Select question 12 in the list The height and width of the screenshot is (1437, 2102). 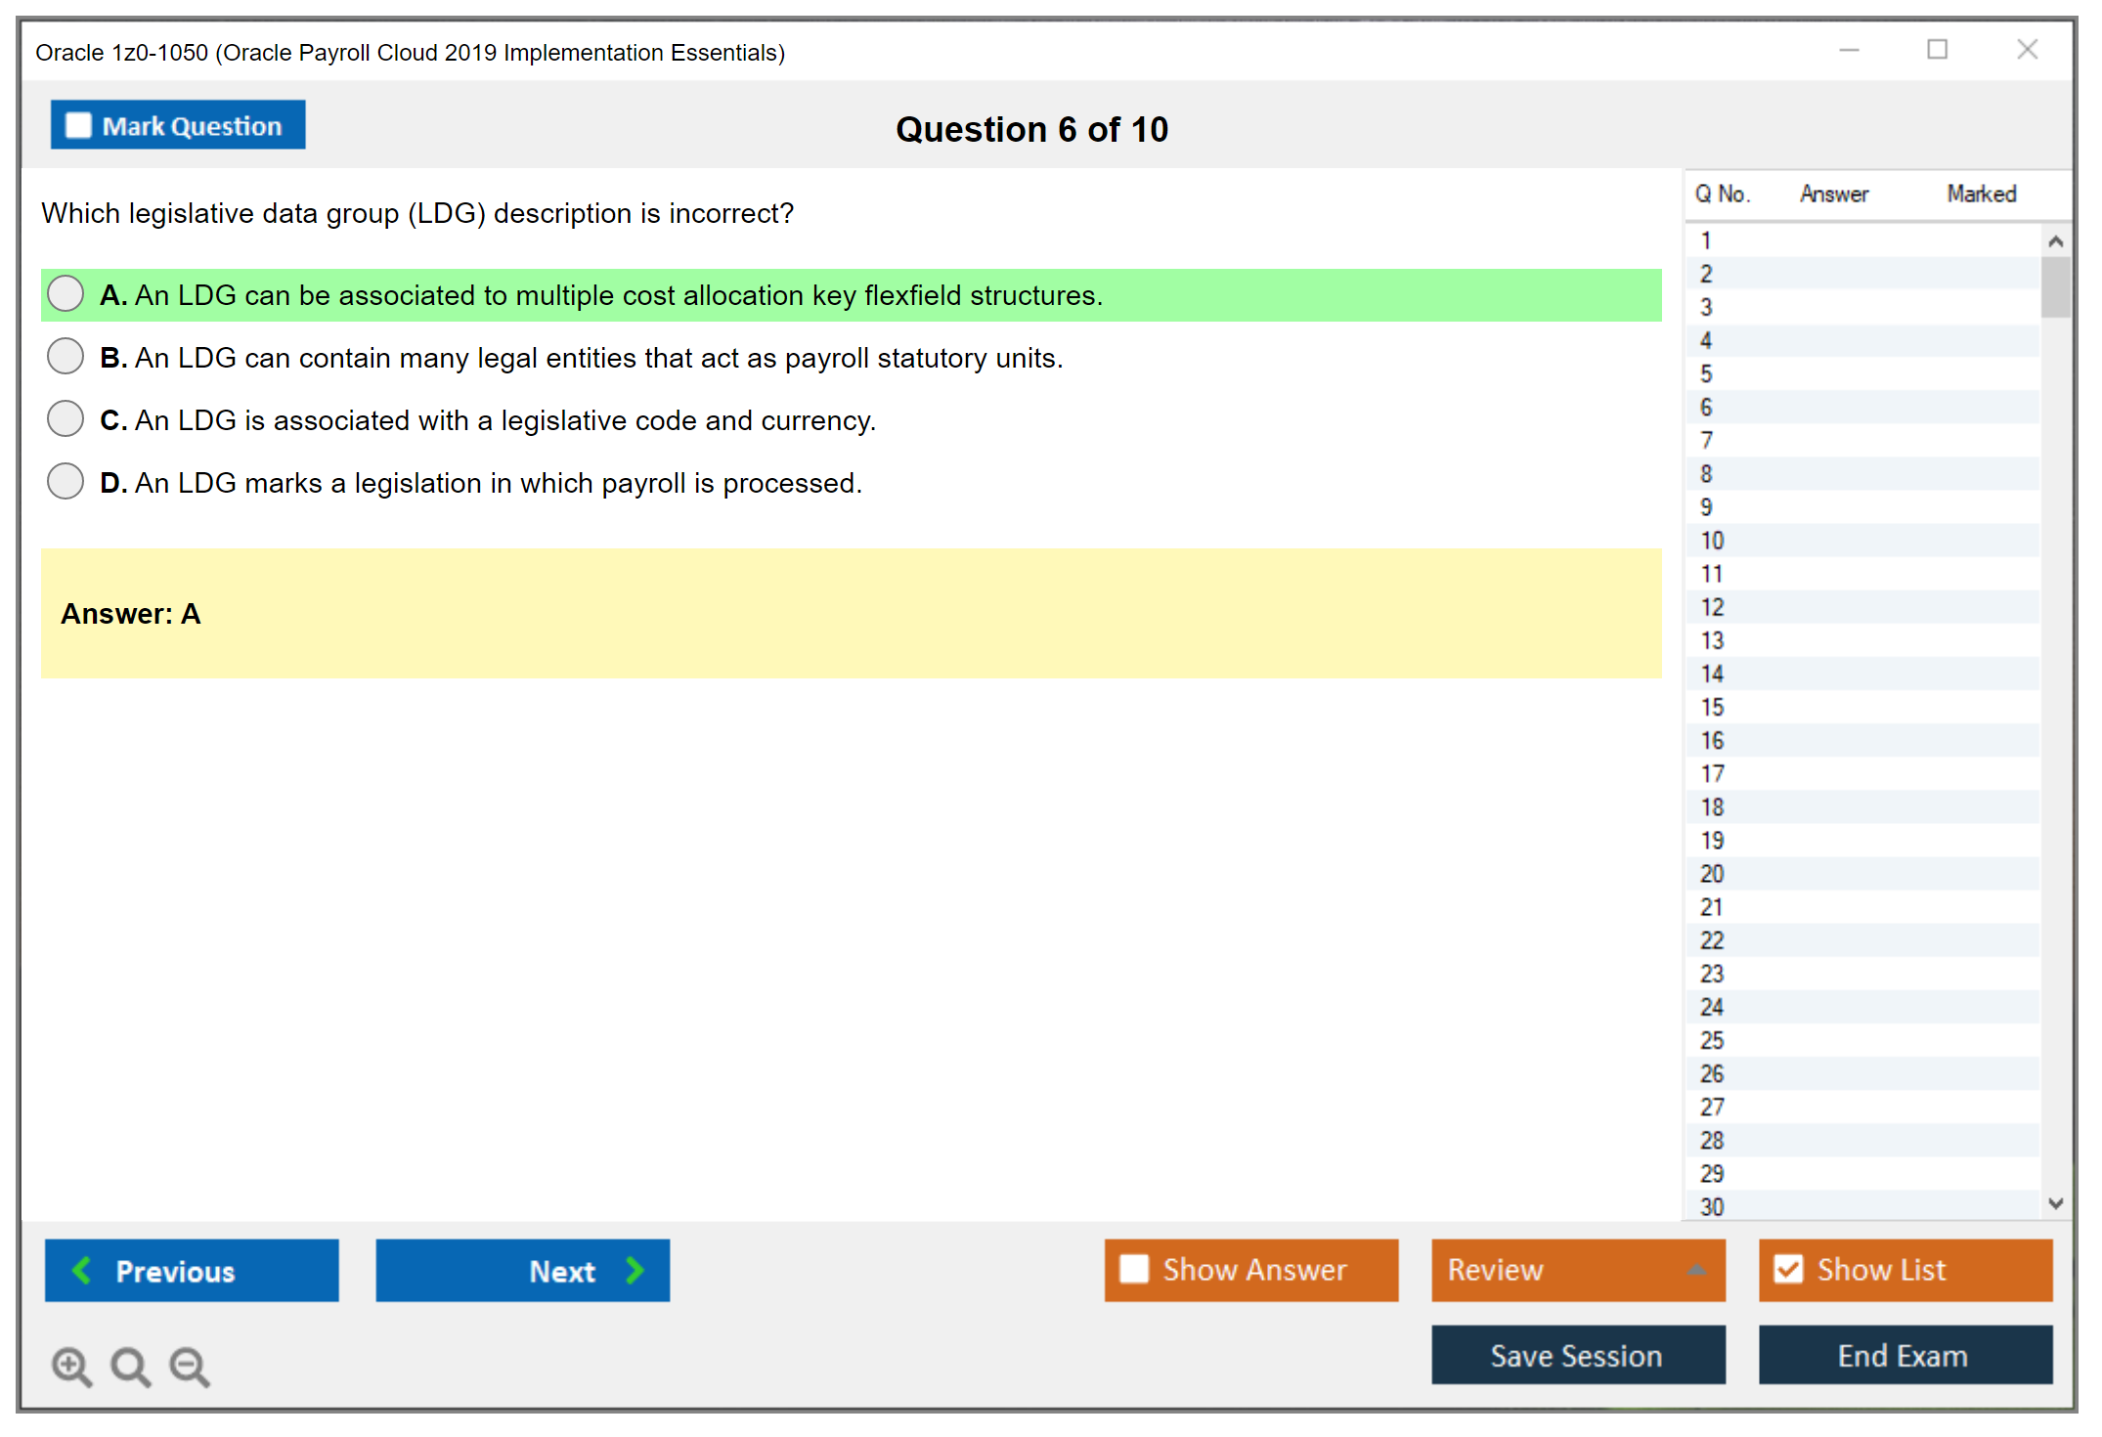pyautogui.click(x=1712, y=607)
